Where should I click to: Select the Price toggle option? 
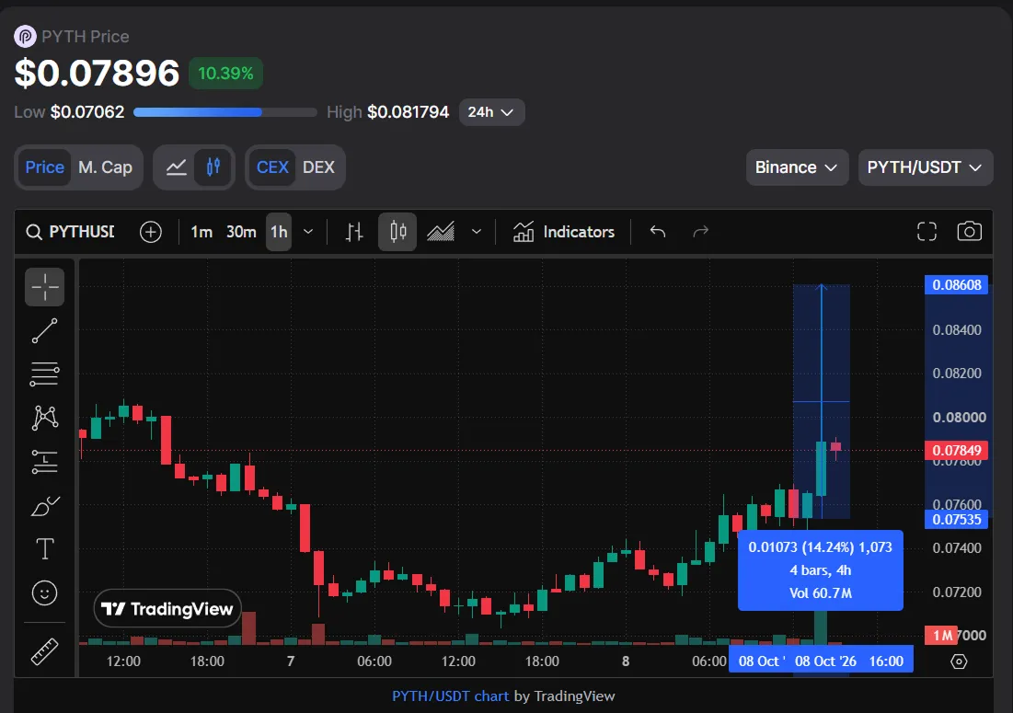click(44, 167)
